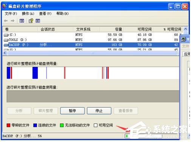Image resolution: width=191 pixels, height=142 pixels.
Task: Click the white 可用空间 legend swatch
Action: (x=96, y=125)
